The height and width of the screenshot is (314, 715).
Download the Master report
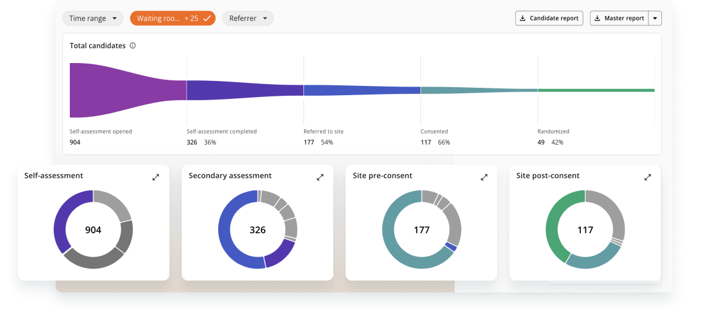pyautogui.click(x=620, y=19)
